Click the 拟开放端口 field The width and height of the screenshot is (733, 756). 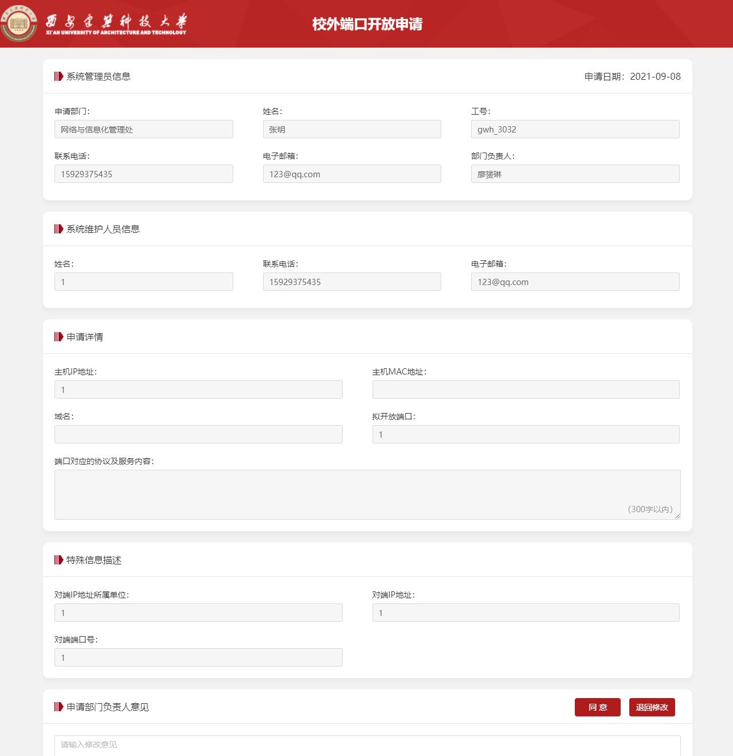pyautogui.click(x=526, y=434)
